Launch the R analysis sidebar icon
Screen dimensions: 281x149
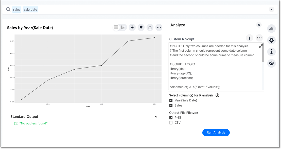[x=271, y=63]
